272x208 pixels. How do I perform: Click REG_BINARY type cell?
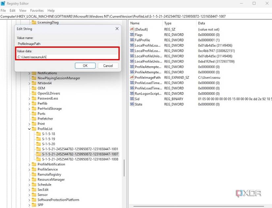pyautogui.click(x=174, y=99)
